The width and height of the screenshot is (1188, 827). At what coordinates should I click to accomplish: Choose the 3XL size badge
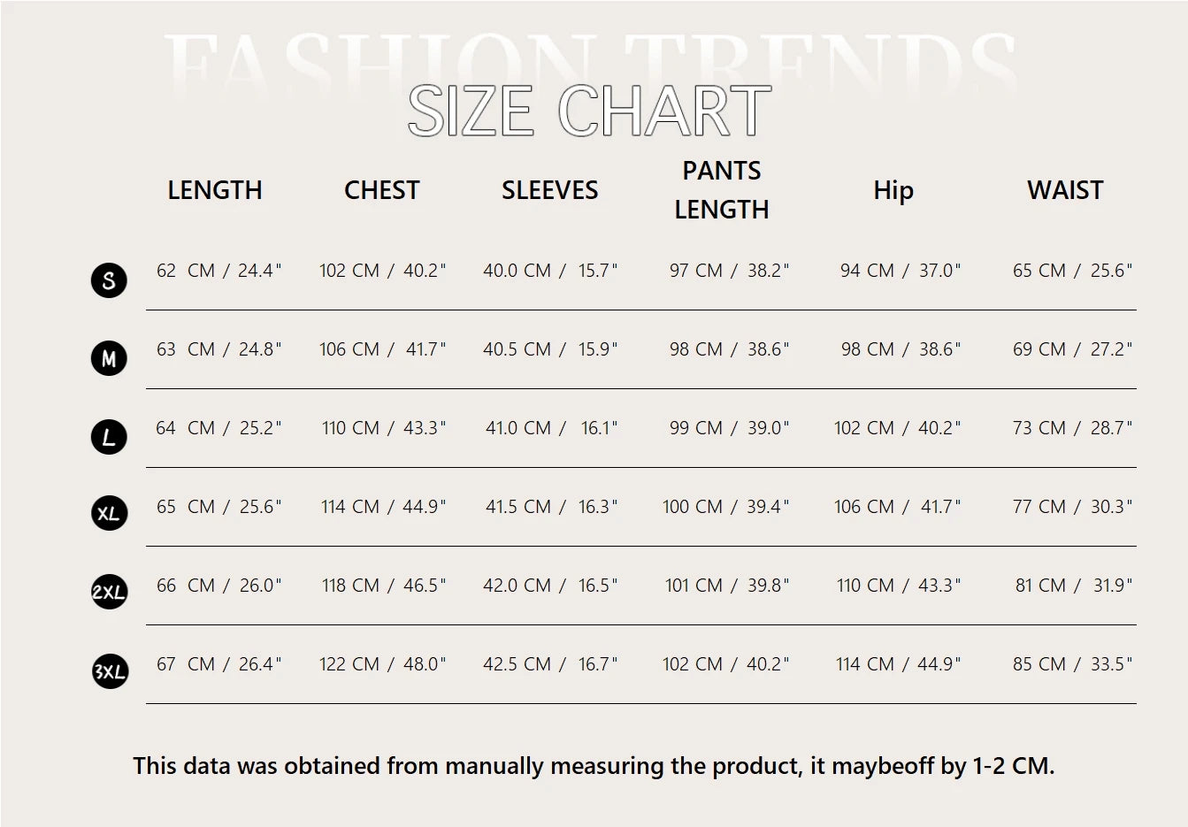[x=110, y=671]
